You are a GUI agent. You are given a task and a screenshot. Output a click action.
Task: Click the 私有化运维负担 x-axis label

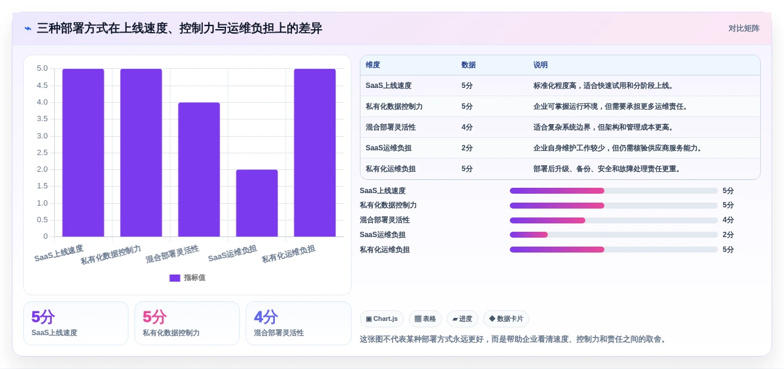288,254
